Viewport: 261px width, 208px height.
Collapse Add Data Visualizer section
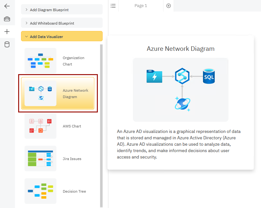[62, 37]
